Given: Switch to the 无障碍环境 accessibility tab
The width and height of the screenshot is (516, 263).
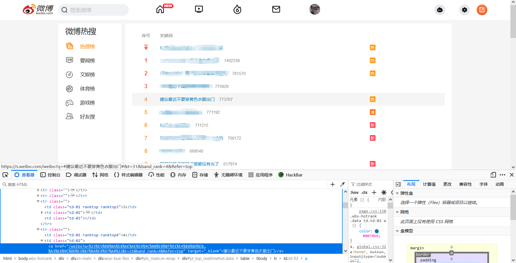Looking at the screenshot, I should (228, 175).
